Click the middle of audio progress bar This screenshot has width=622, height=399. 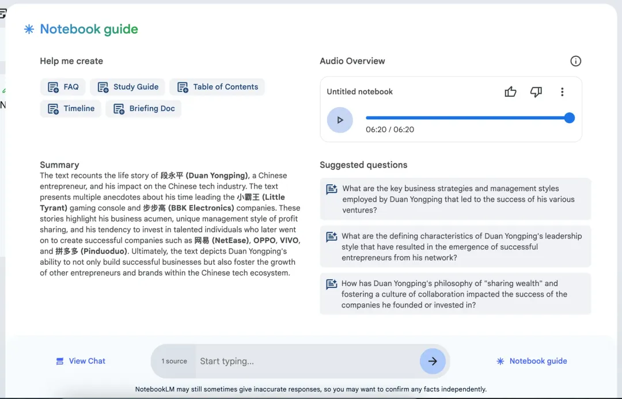pos(467,118)
